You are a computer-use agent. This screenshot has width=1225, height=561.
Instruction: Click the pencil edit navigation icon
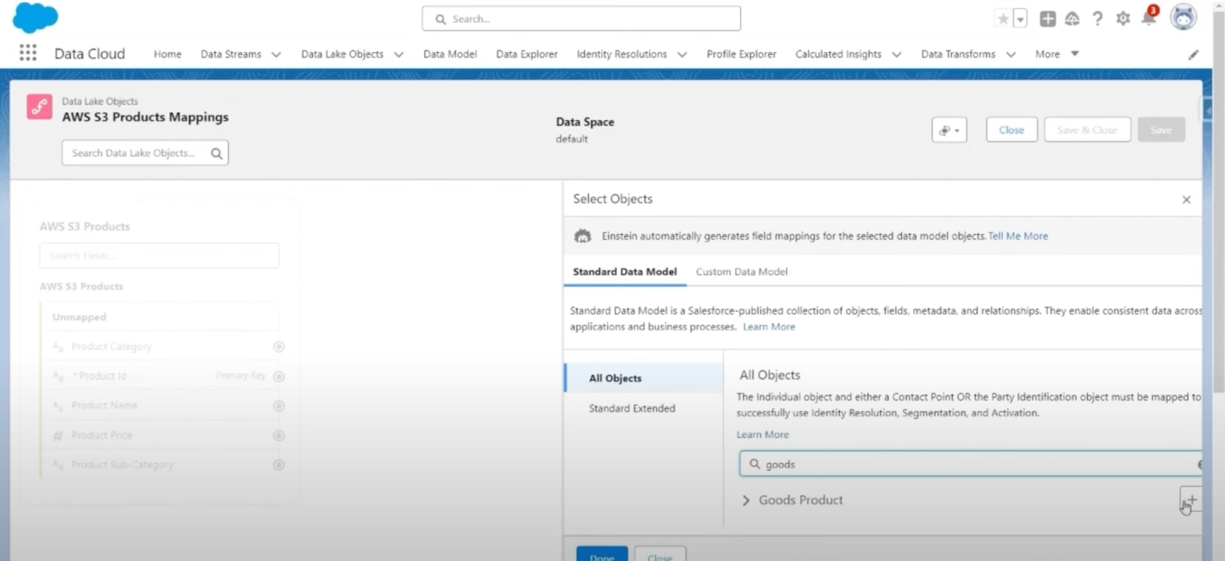point(1193,54)
